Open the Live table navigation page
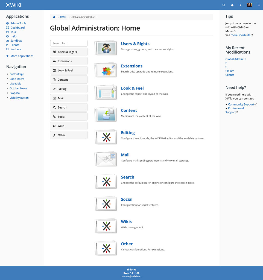 (x=15, y=84)
